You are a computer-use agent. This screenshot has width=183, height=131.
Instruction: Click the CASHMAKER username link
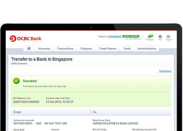pyautogui.click(x=114, y=36)
